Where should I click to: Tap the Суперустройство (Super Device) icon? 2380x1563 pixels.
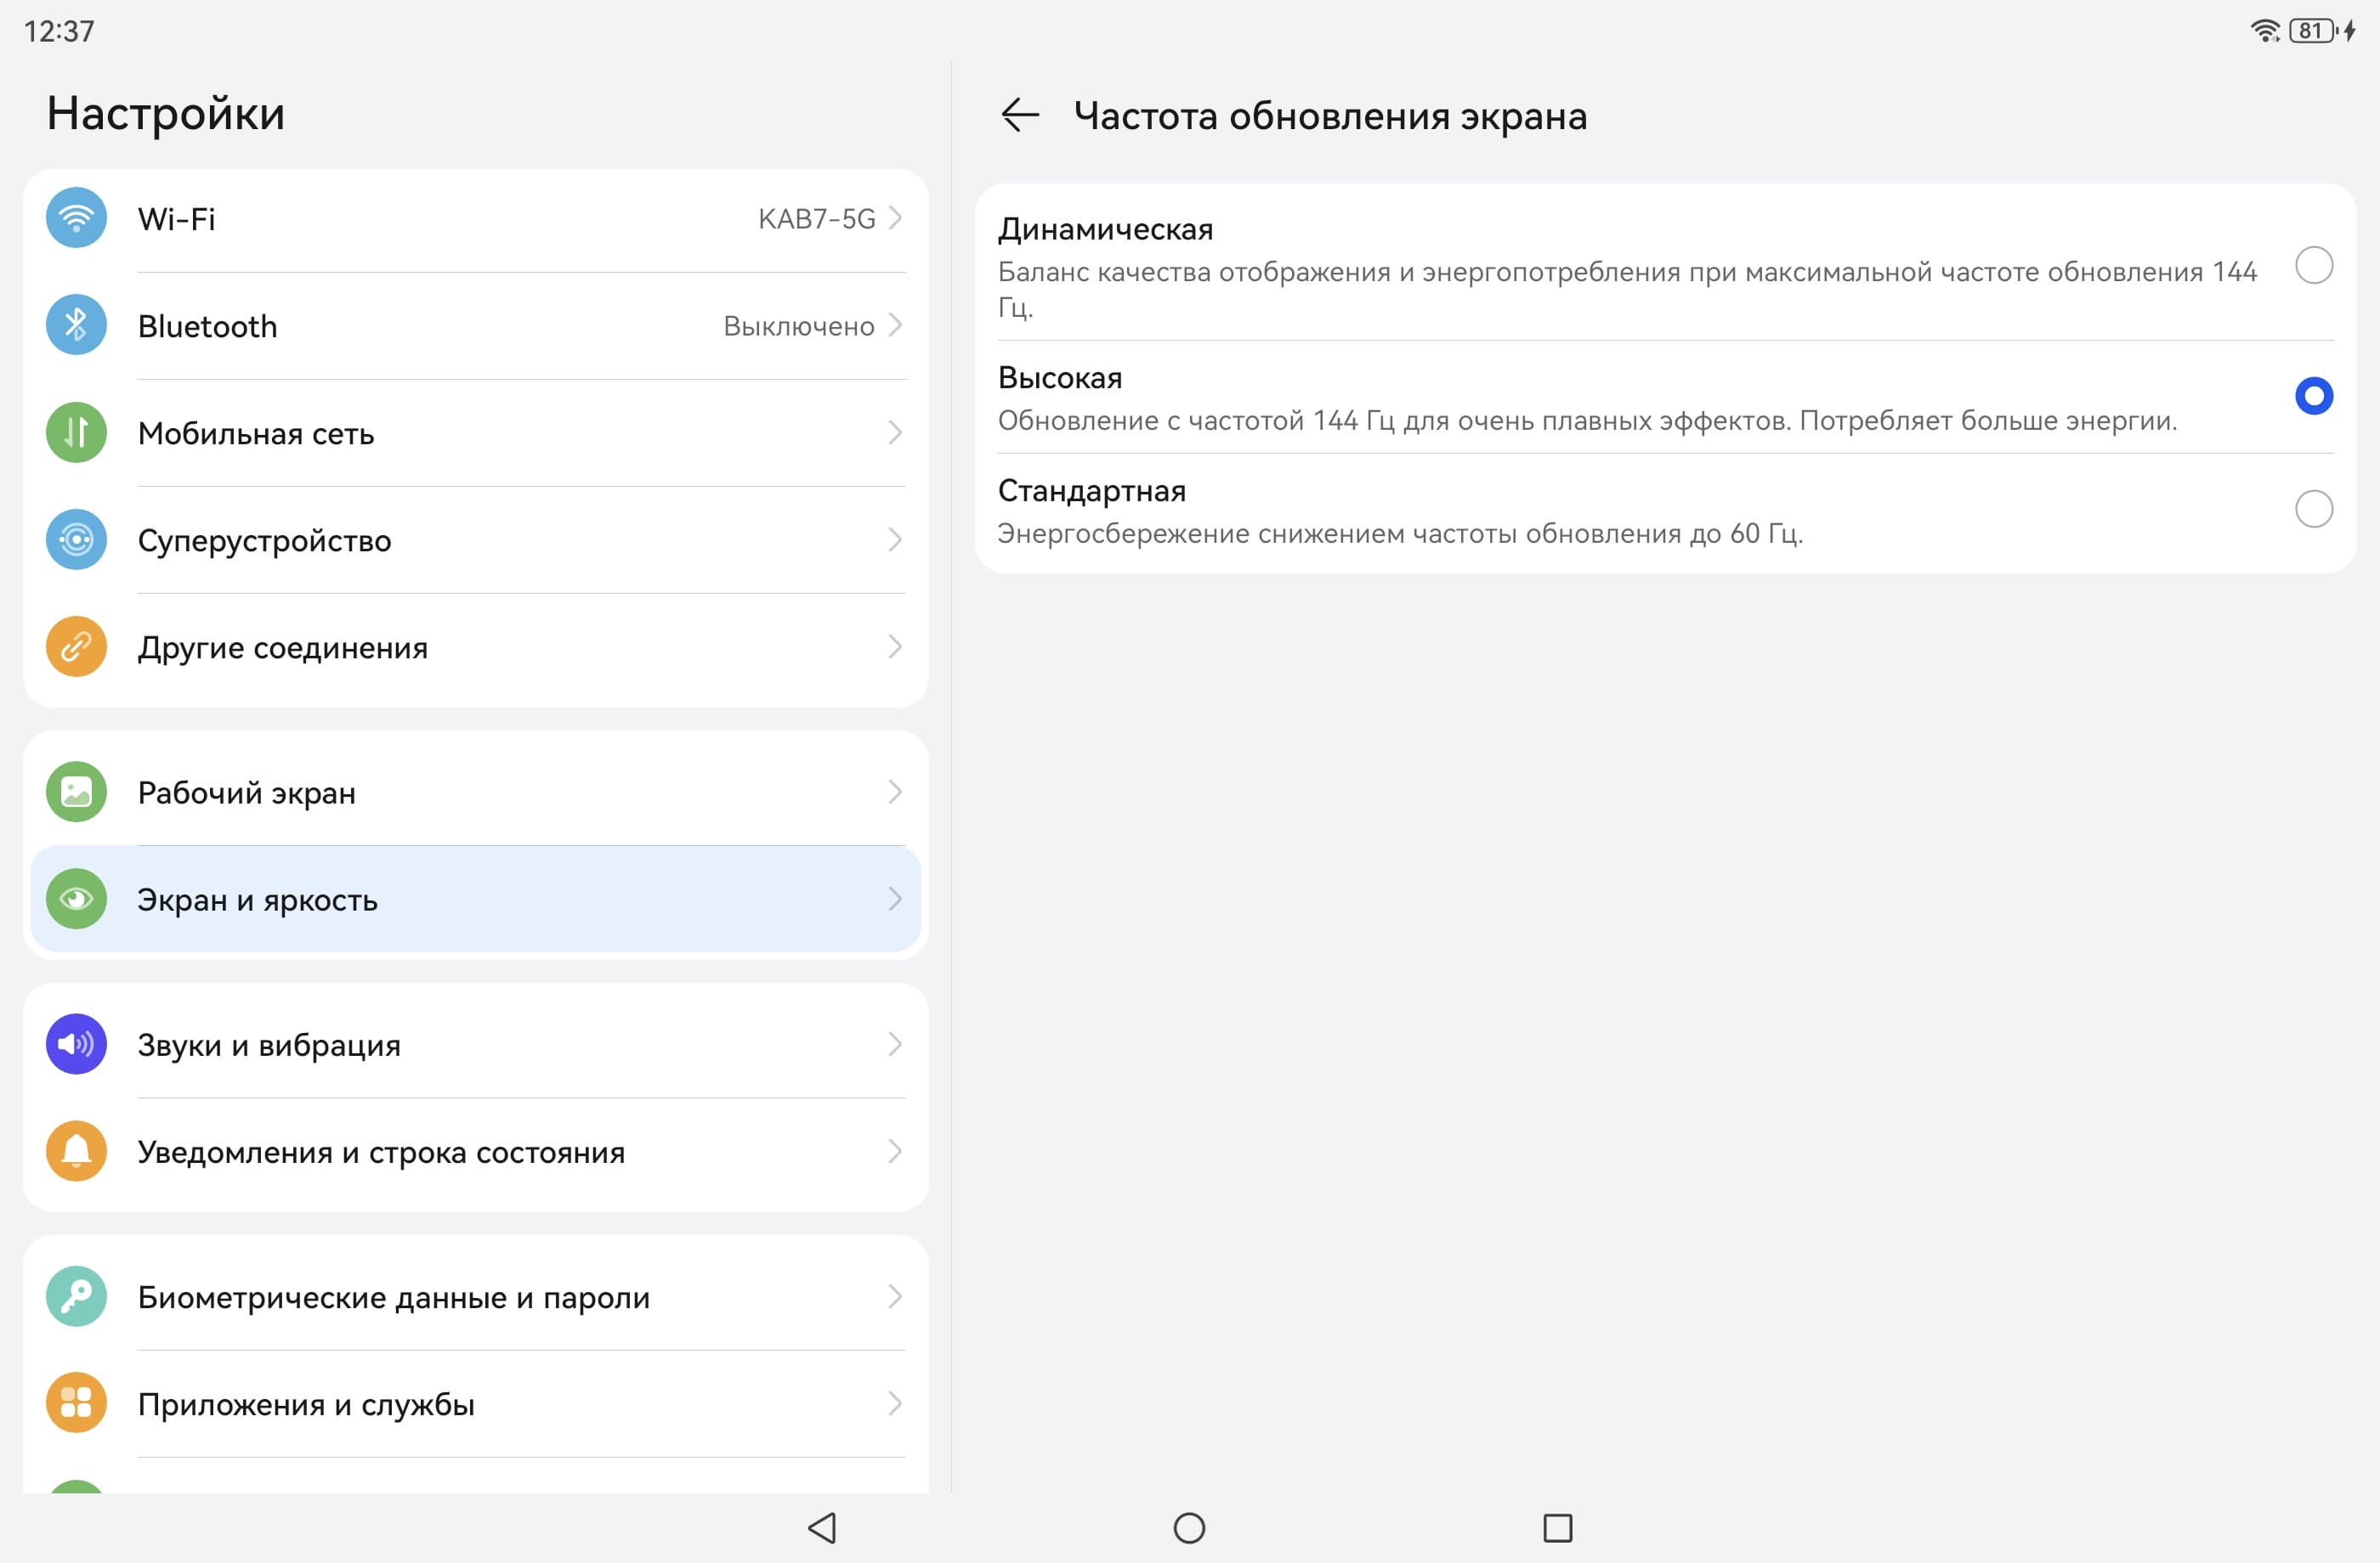point(76,539)
